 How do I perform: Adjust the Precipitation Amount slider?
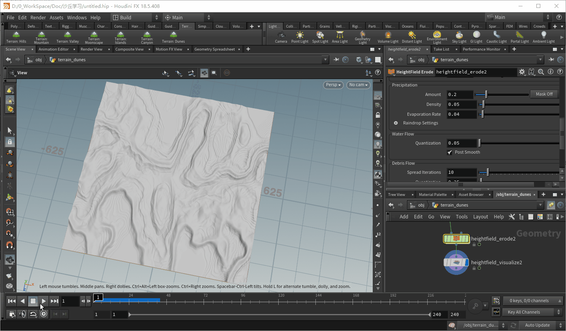tap(502, 94)
